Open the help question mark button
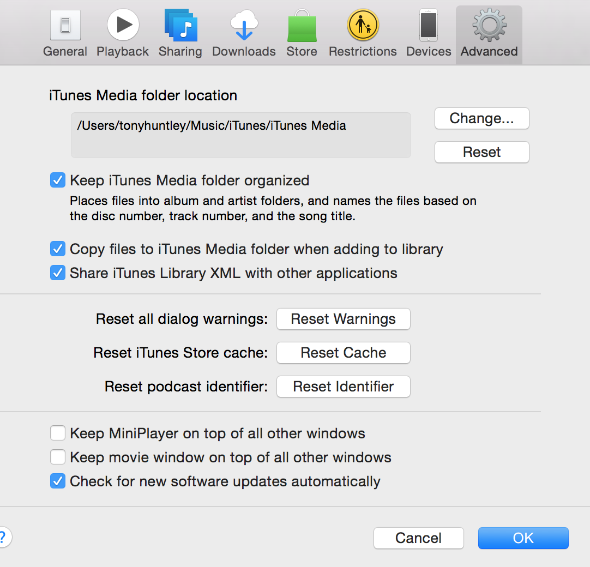The width and height of the screenshot is (590, 567). click(x=3, y=537)
